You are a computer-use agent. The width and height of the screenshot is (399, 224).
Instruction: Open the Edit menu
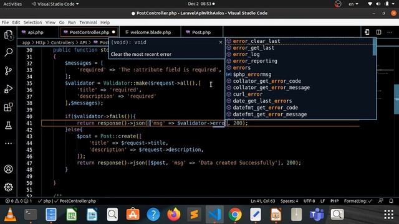pos(16,22)
